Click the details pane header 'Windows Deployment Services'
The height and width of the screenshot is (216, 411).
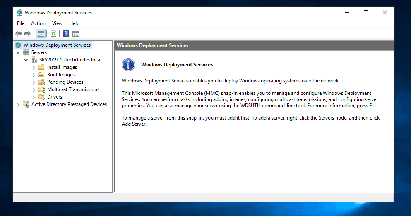[254, 45]
